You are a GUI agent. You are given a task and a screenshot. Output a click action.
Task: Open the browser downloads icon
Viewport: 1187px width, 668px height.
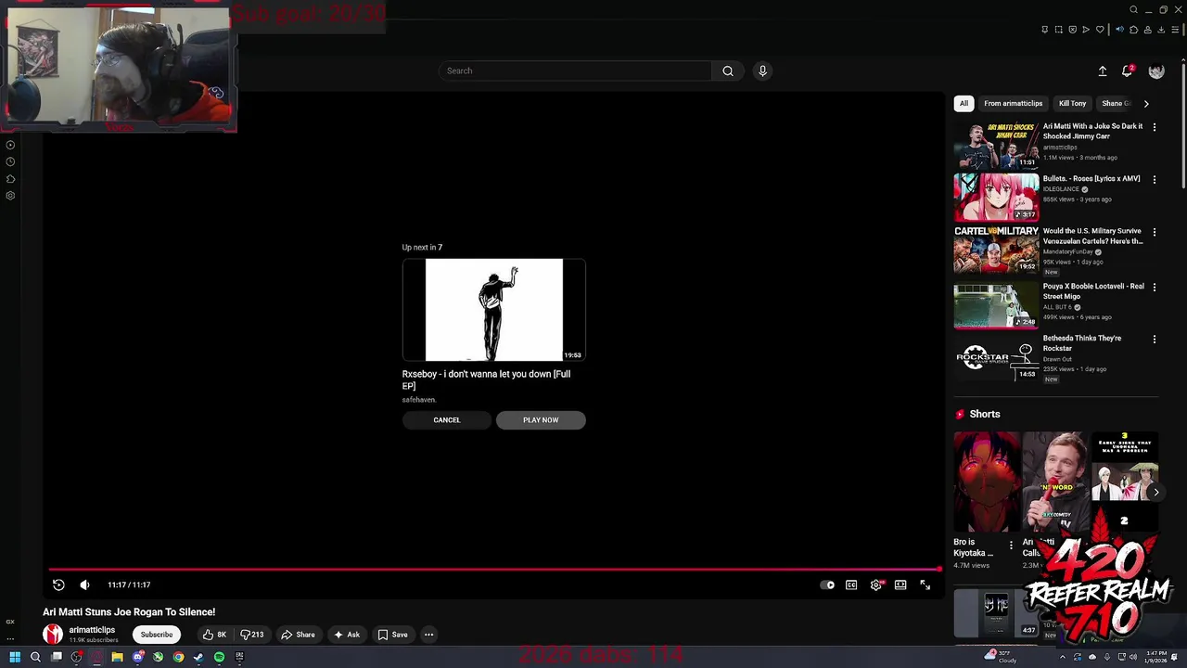(1161, 30)
